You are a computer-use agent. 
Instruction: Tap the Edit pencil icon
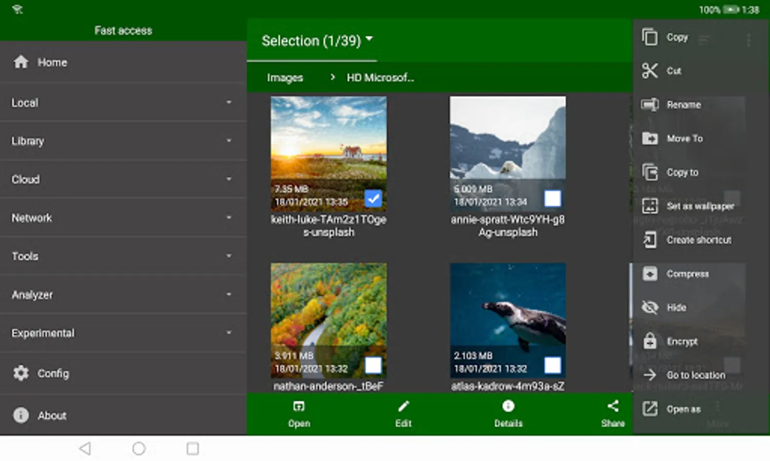403,406
